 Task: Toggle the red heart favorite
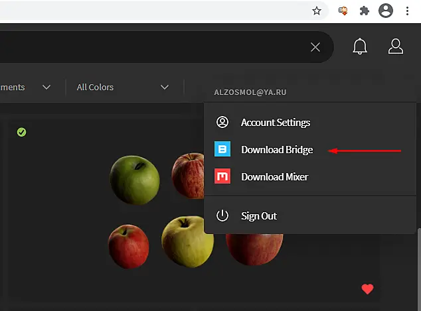tap(367, 289)
